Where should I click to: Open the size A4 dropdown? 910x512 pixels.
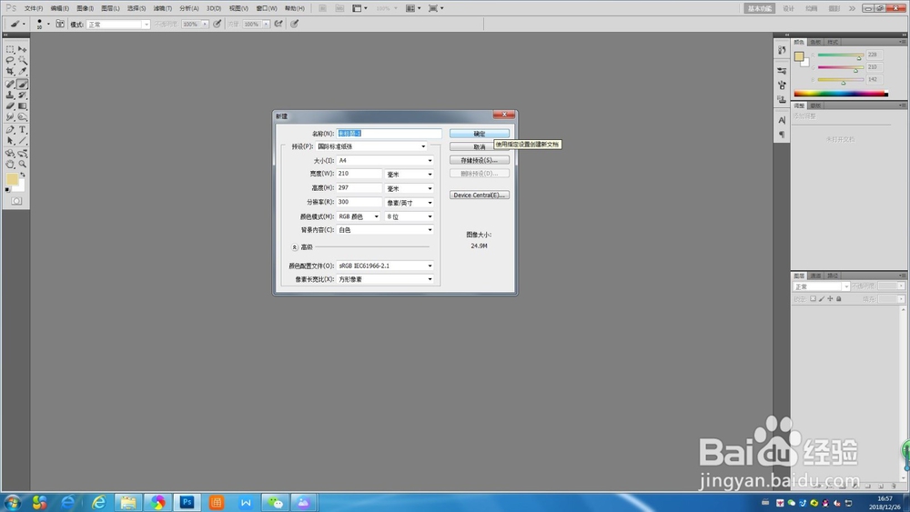385,161
